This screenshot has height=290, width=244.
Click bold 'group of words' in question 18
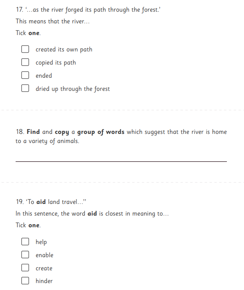coord(101,132)
